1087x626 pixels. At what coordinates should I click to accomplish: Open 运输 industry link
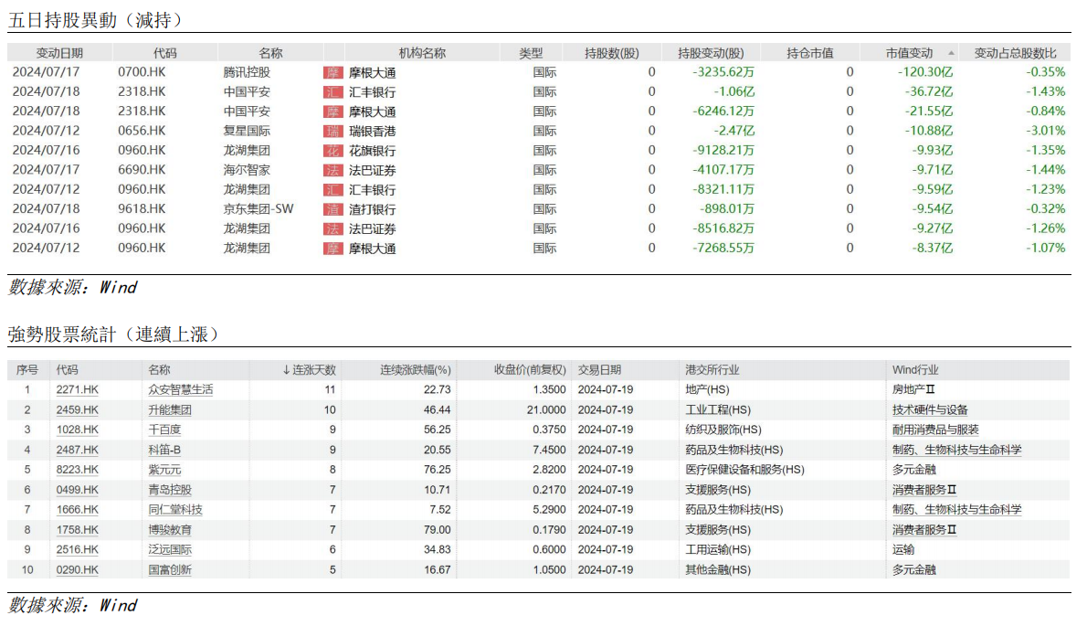(903, 550)
